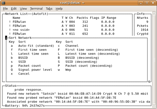Click the scrollbar up arrow
Screen dimensions: 157x109
tap(154, 13)
